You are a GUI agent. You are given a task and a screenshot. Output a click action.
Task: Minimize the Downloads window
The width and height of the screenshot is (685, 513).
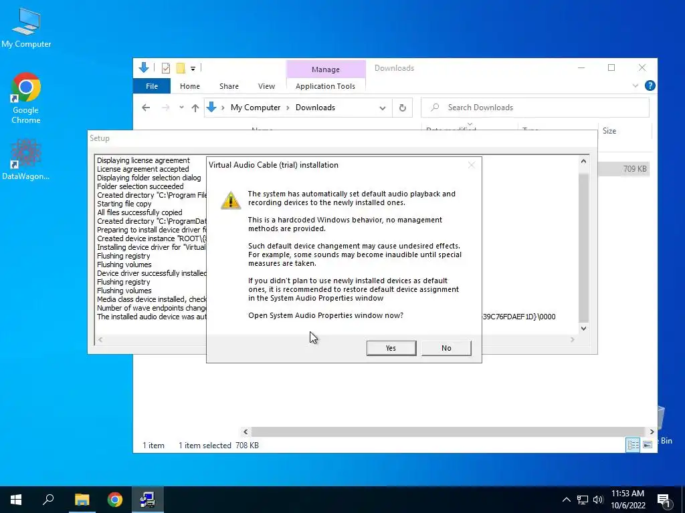pyautogui.click(x=581, y=67)
